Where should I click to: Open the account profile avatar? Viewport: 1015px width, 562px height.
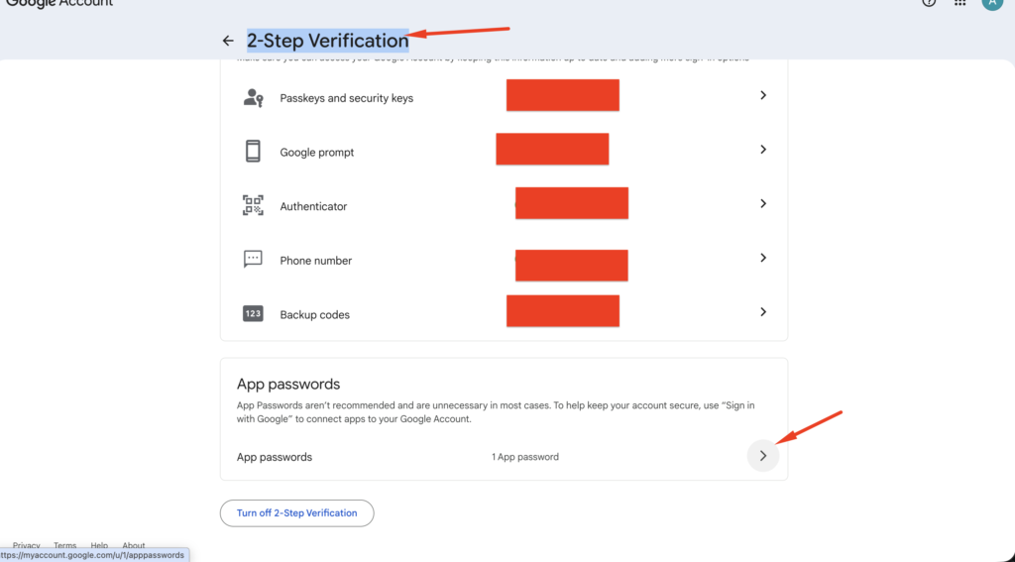point(991,3)
